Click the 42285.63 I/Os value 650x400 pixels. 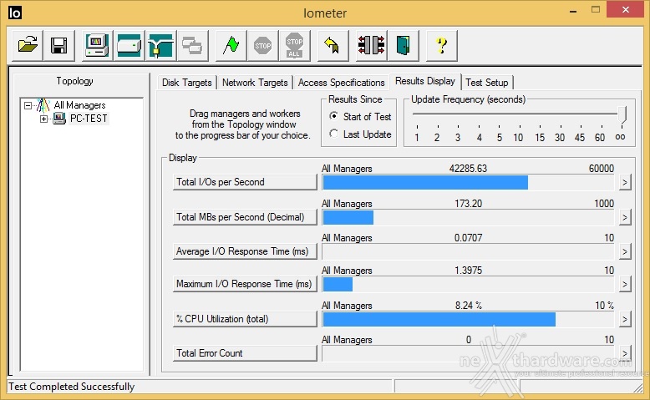click(x=468, y=169)
